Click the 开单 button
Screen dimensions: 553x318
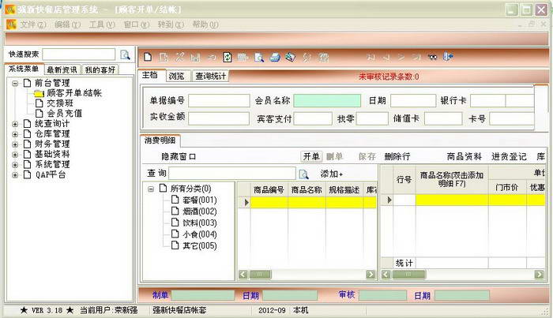pos(311,156)
